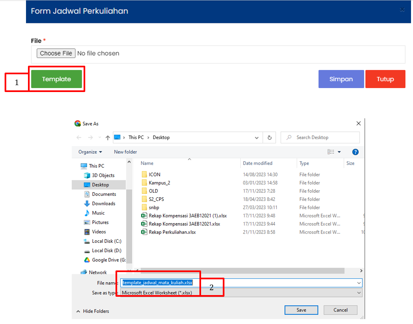Image resolution: width=413 pixels, height=324 pixels.
Task: Click the S2_CPS folder icon
Action: tap(144, 199)
